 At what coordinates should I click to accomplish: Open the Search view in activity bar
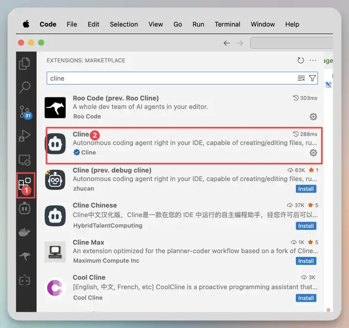tap(25, 87)
